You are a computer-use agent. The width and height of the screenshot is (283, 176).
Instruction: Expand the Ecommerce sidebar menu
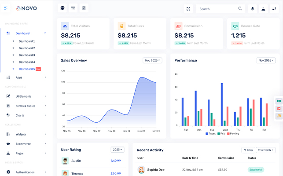[x=26, y=143]
